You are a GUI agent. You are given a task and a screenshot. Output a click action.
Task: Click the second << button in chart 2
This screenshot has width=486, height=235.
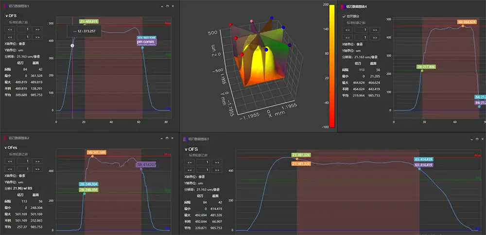pyautogui.click(x=10, y=169)
